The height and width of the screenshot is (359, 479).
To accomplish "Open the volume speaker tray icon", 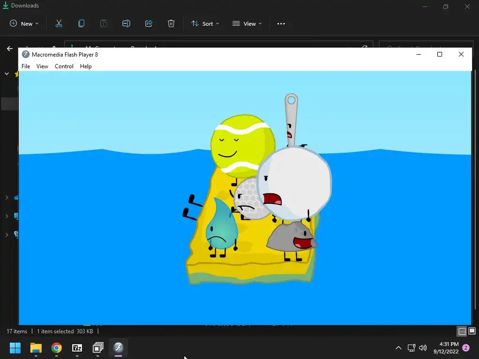I will click(x=423, y=348).
